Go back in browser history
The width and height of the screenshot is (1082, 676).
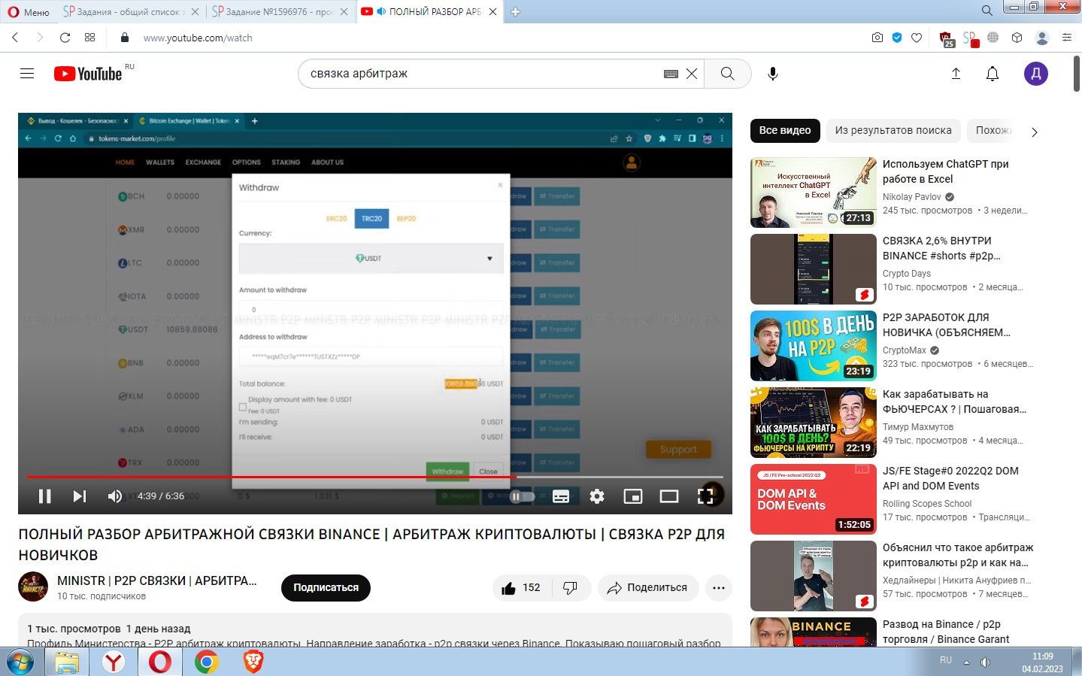tap(15, 38)
